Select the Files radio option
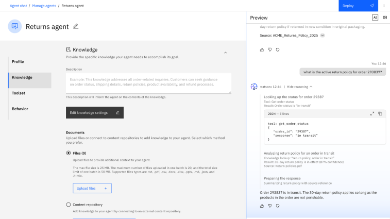The height and width of the screenshot is (219, 390). click(69, 153)
